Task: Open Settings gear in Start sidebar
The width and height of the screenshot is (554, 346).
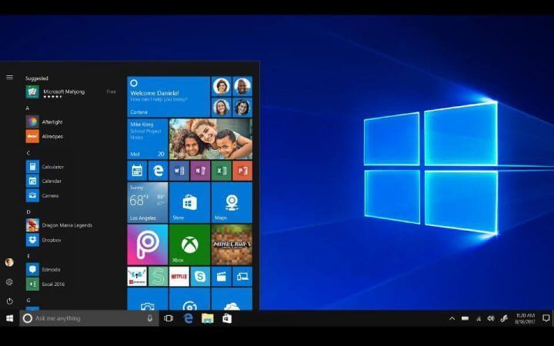Action: 9,282
